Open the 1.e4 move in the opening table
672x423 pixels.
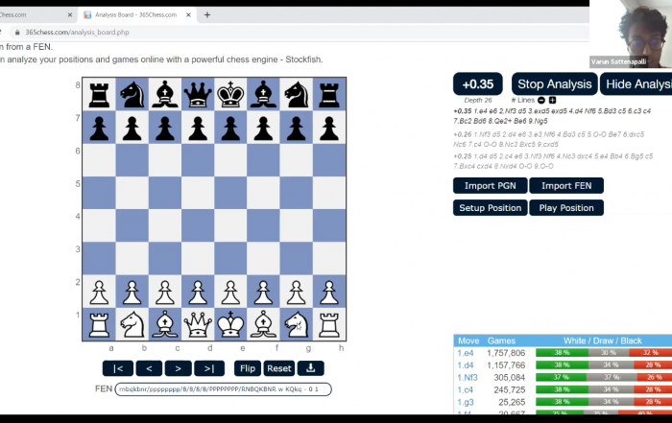tap(466, 353)
